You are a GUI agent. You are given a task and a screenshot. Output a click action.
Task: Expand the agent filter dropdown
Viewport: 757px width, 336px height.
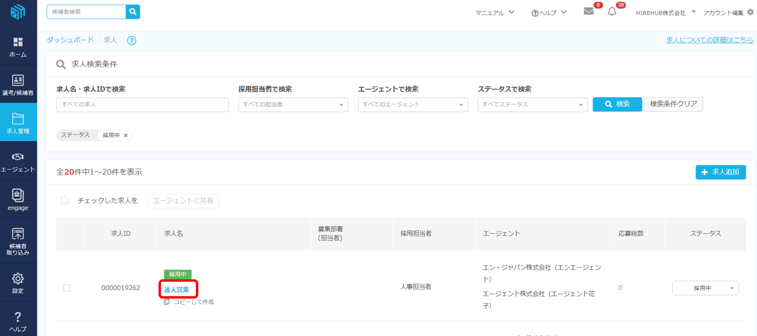pos(413,104)
